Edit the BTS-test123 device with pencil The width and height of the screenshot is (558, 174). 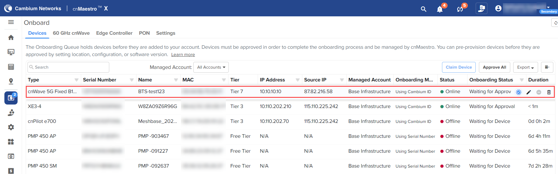529,92
